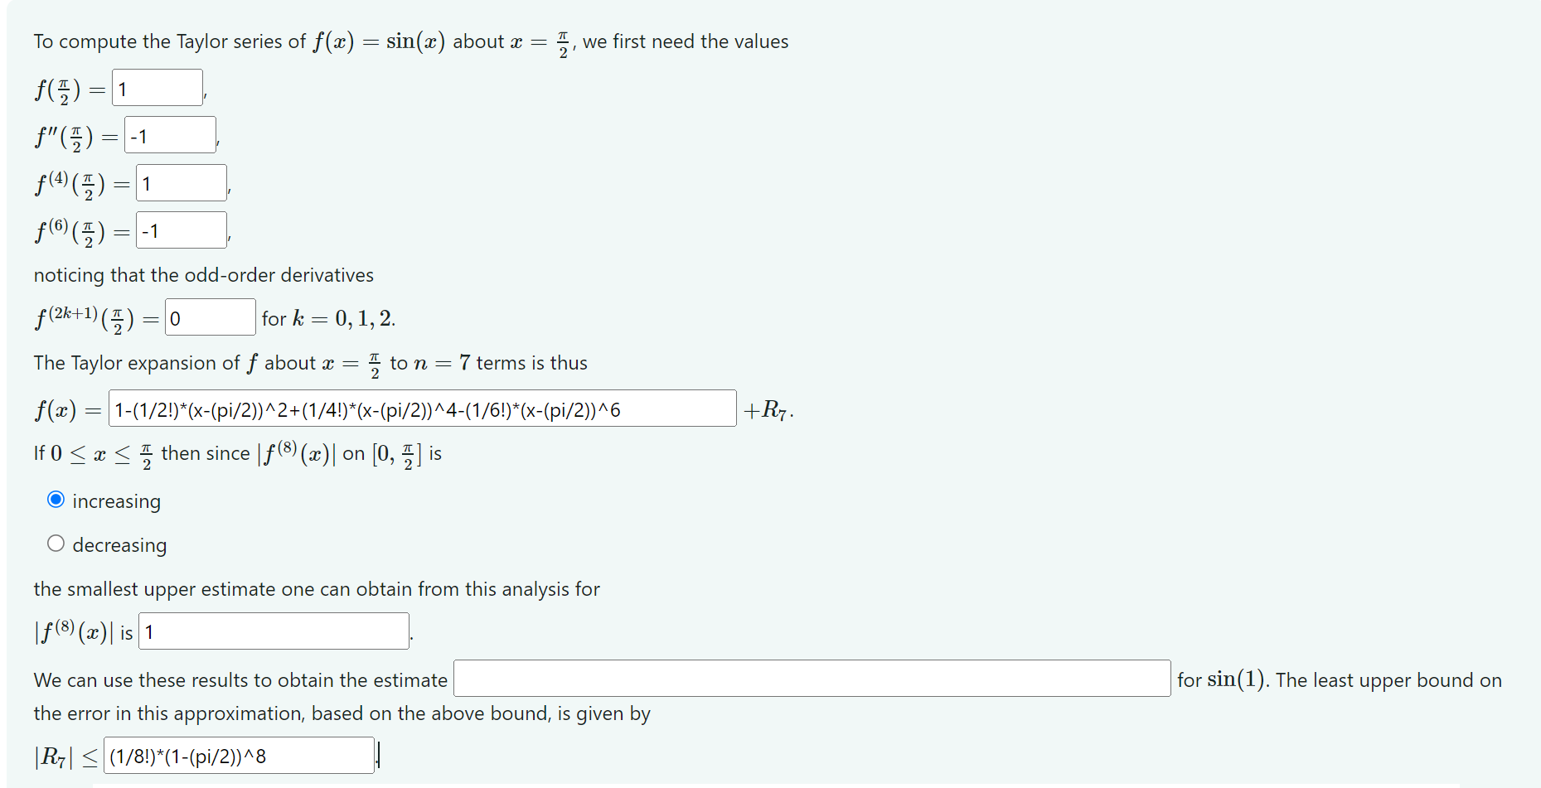The width and height of the screenshot is (1541, 788).
Task: Click the sixth derivative input showing -1
Action: (180, 230)
